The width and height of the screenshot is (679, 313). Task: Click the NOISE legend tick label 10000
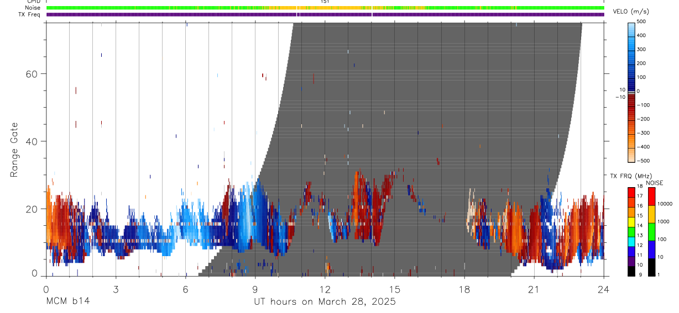[x=665, y=204]
